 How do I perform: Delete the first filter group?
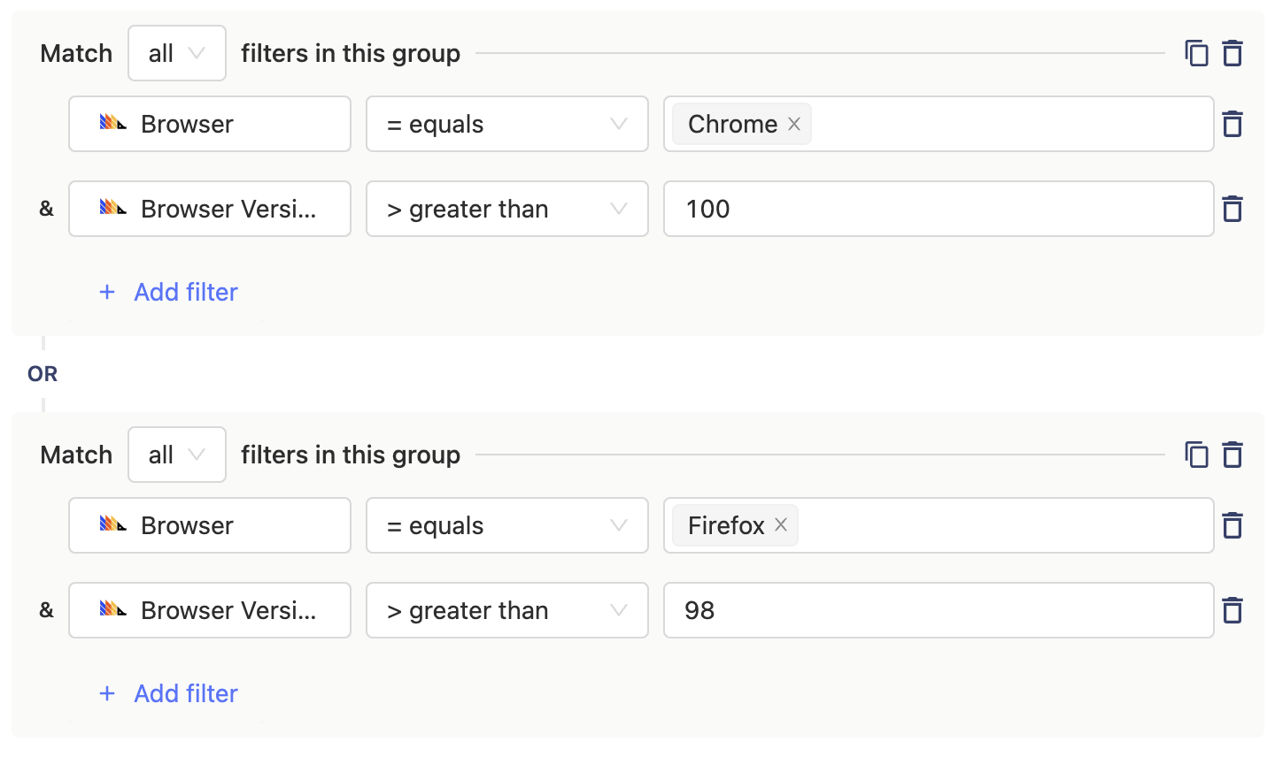tap(1232, 54)
